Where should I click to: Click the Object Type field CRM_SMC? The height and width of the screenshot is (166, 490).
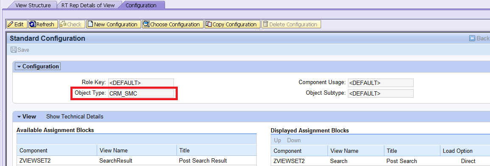coord(141,93)
